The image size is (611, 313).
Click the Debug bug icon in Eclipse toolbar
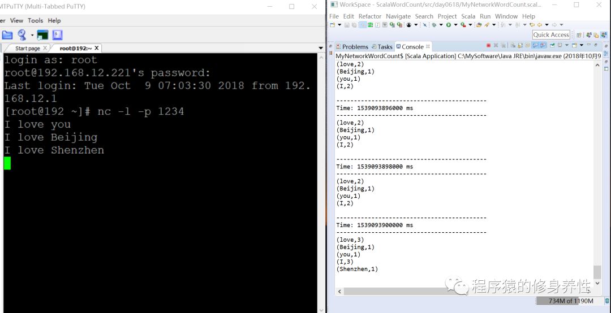click(434, 24)
